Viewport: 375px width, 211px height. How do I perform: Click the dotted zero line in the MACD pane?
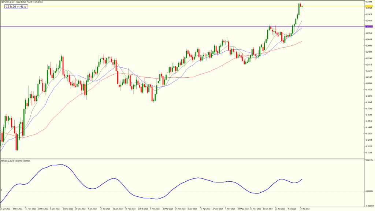[110, 192]
